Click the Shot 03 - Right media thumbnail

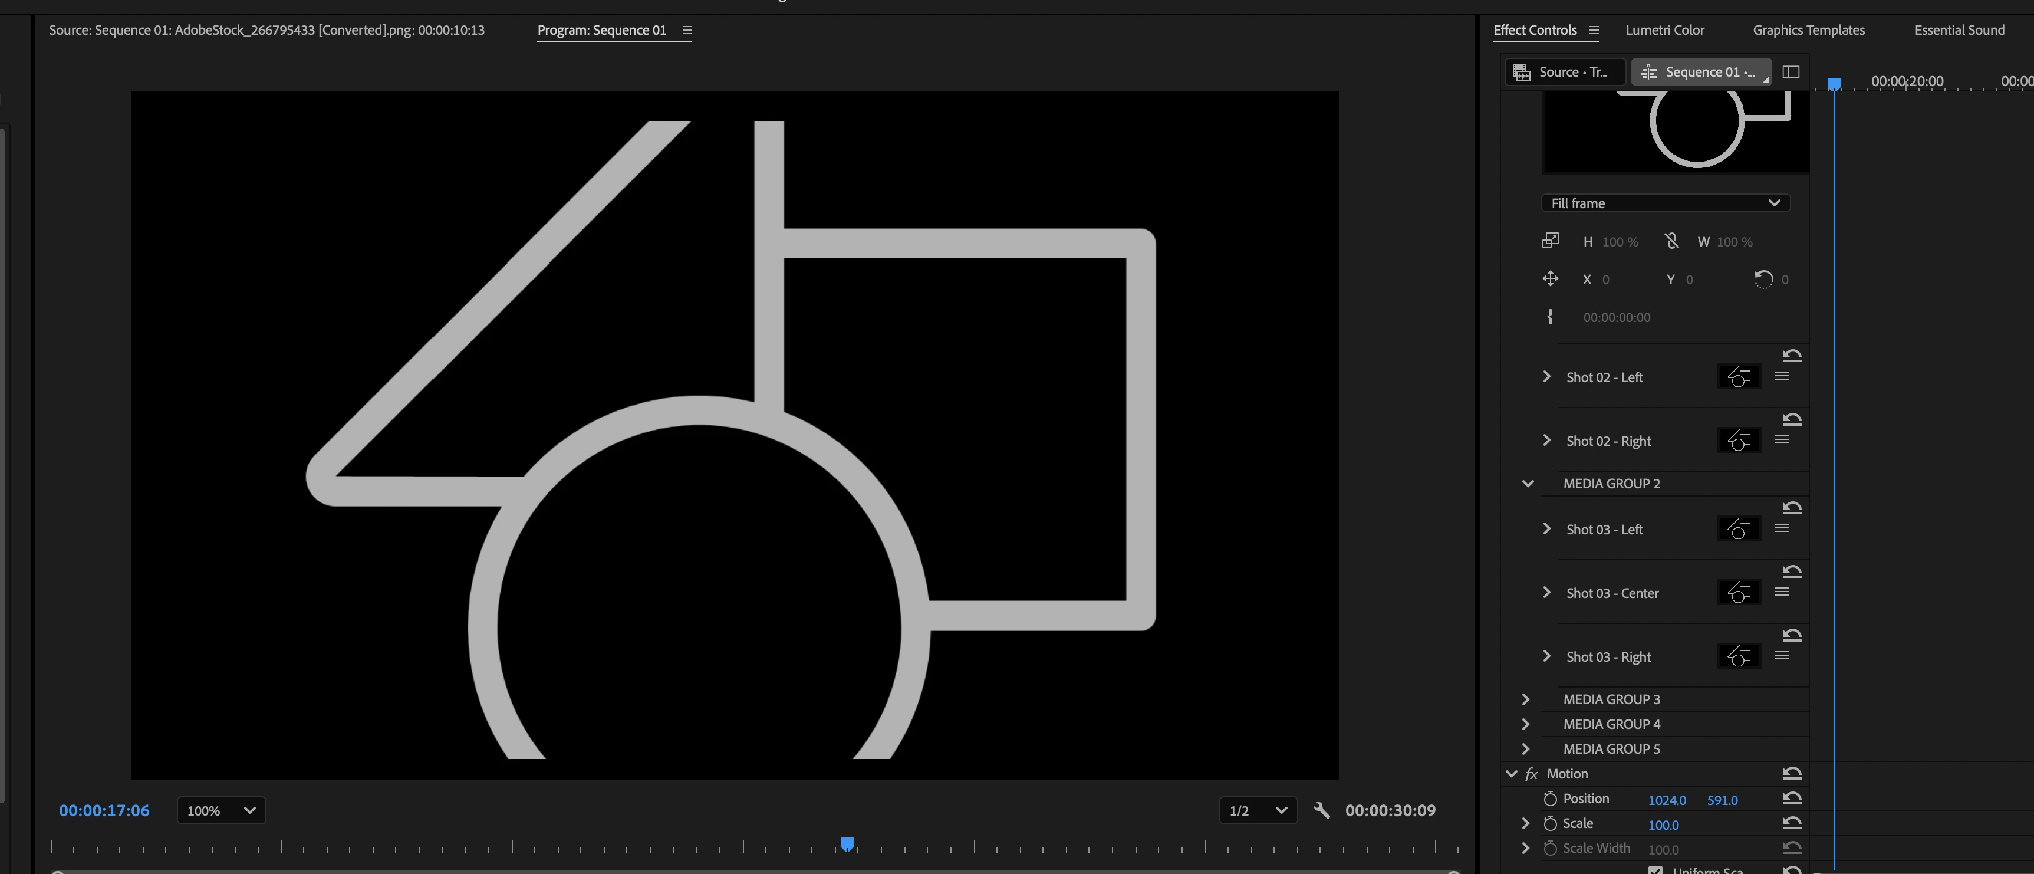1738,656
